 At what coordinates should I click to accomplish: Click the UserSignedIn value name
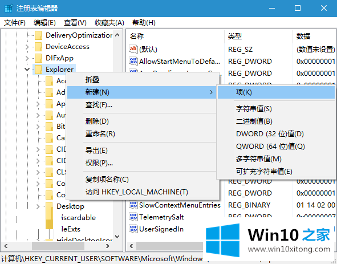tap(161, 229)
